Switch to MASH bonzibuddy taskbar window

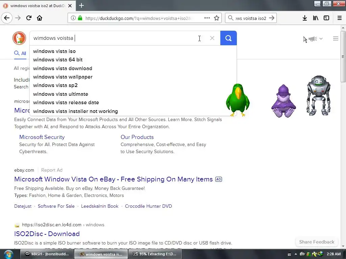coord(47,254)
